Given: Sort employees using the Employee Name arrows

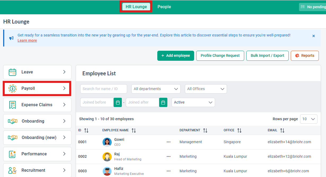Looking at the screenshot, I should click(x=134, y=130).
